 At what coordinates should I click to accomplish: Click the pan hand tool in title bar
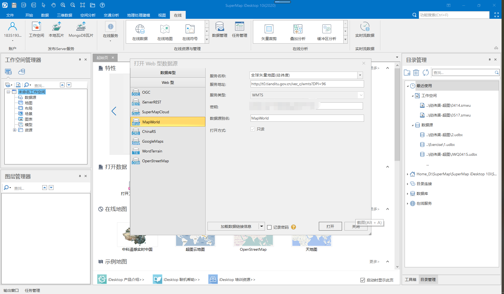click(53, 5)
